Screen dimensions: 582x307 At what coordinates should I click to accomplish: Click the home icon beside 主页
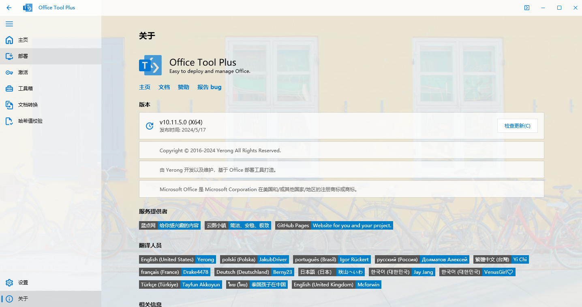[9, 40]
